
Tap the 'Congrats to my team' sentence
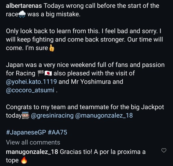(85, 111)
